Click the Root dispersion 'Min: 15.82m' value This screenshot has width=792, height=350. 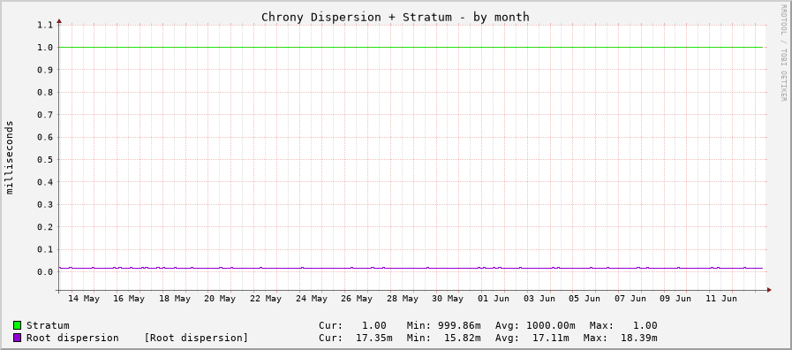(443, 338)
